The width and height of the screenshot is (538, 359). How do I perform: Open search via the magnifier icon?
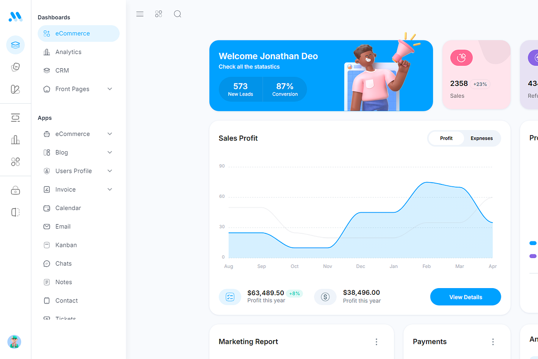[x=178, y=14]
